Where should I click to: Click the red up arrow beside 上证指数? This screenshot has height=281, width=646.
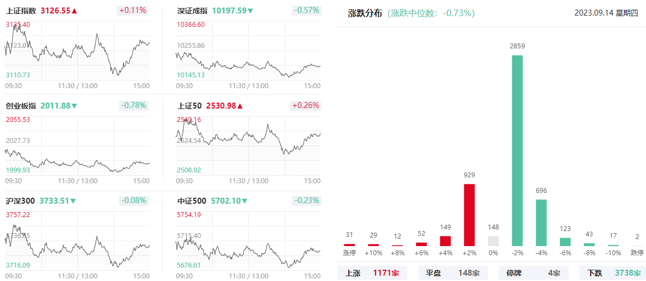[75, 11]
